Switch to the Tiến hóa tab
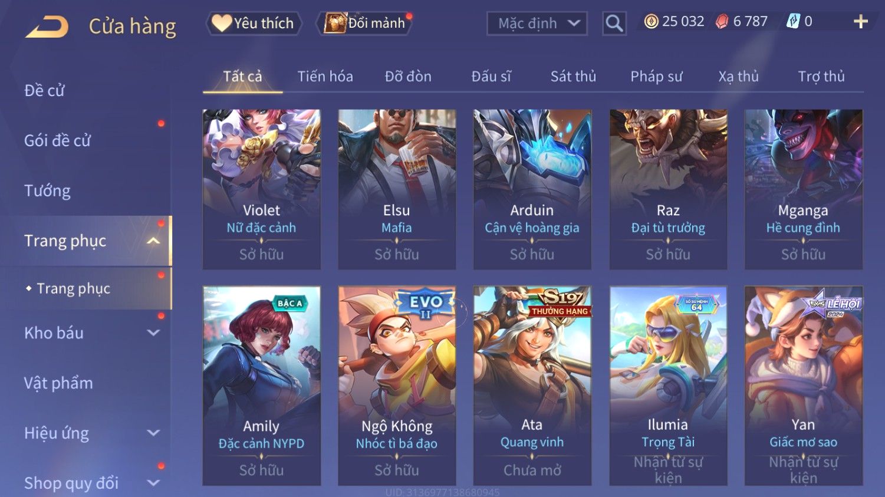Viewport: 885px width, 497px height. pos(325,76)
